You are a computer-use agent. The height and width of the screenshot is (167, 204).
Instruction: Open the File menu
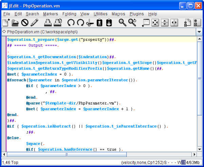7,14
